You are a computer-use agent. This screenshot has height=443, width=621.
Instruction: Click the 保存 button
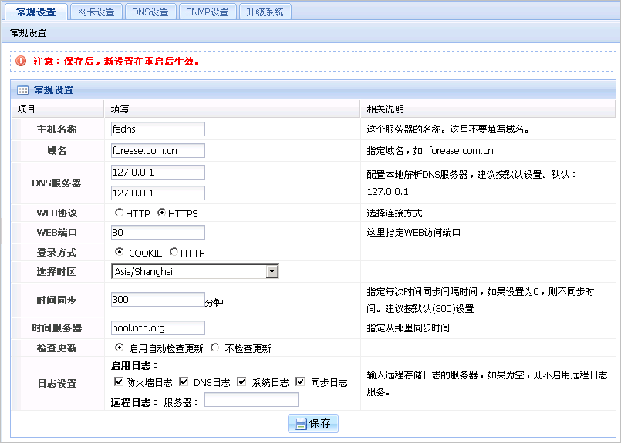[x=313, y=424]
